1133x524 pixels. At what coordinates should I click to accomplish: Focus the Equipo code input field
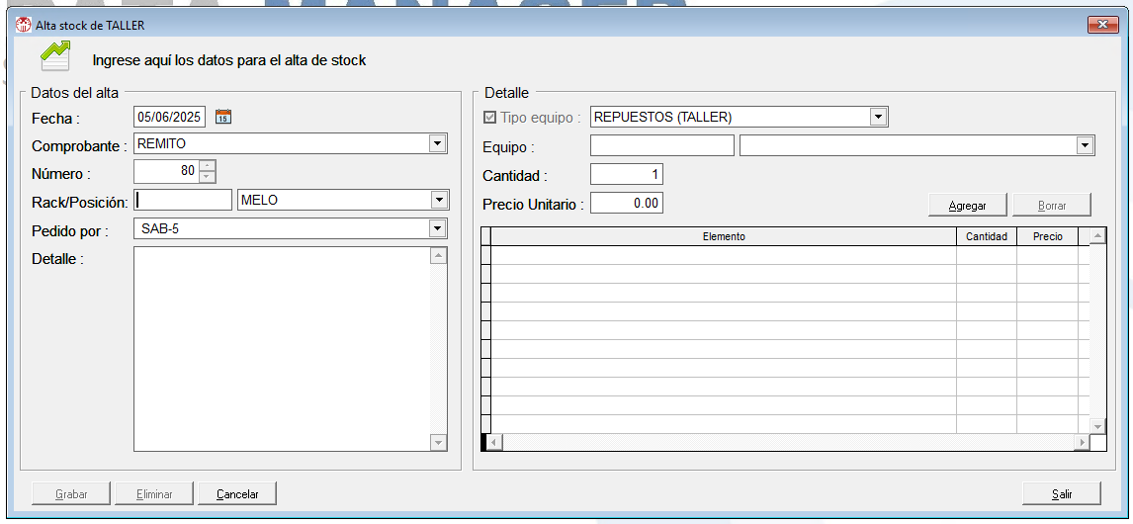(x=661, y=146)
